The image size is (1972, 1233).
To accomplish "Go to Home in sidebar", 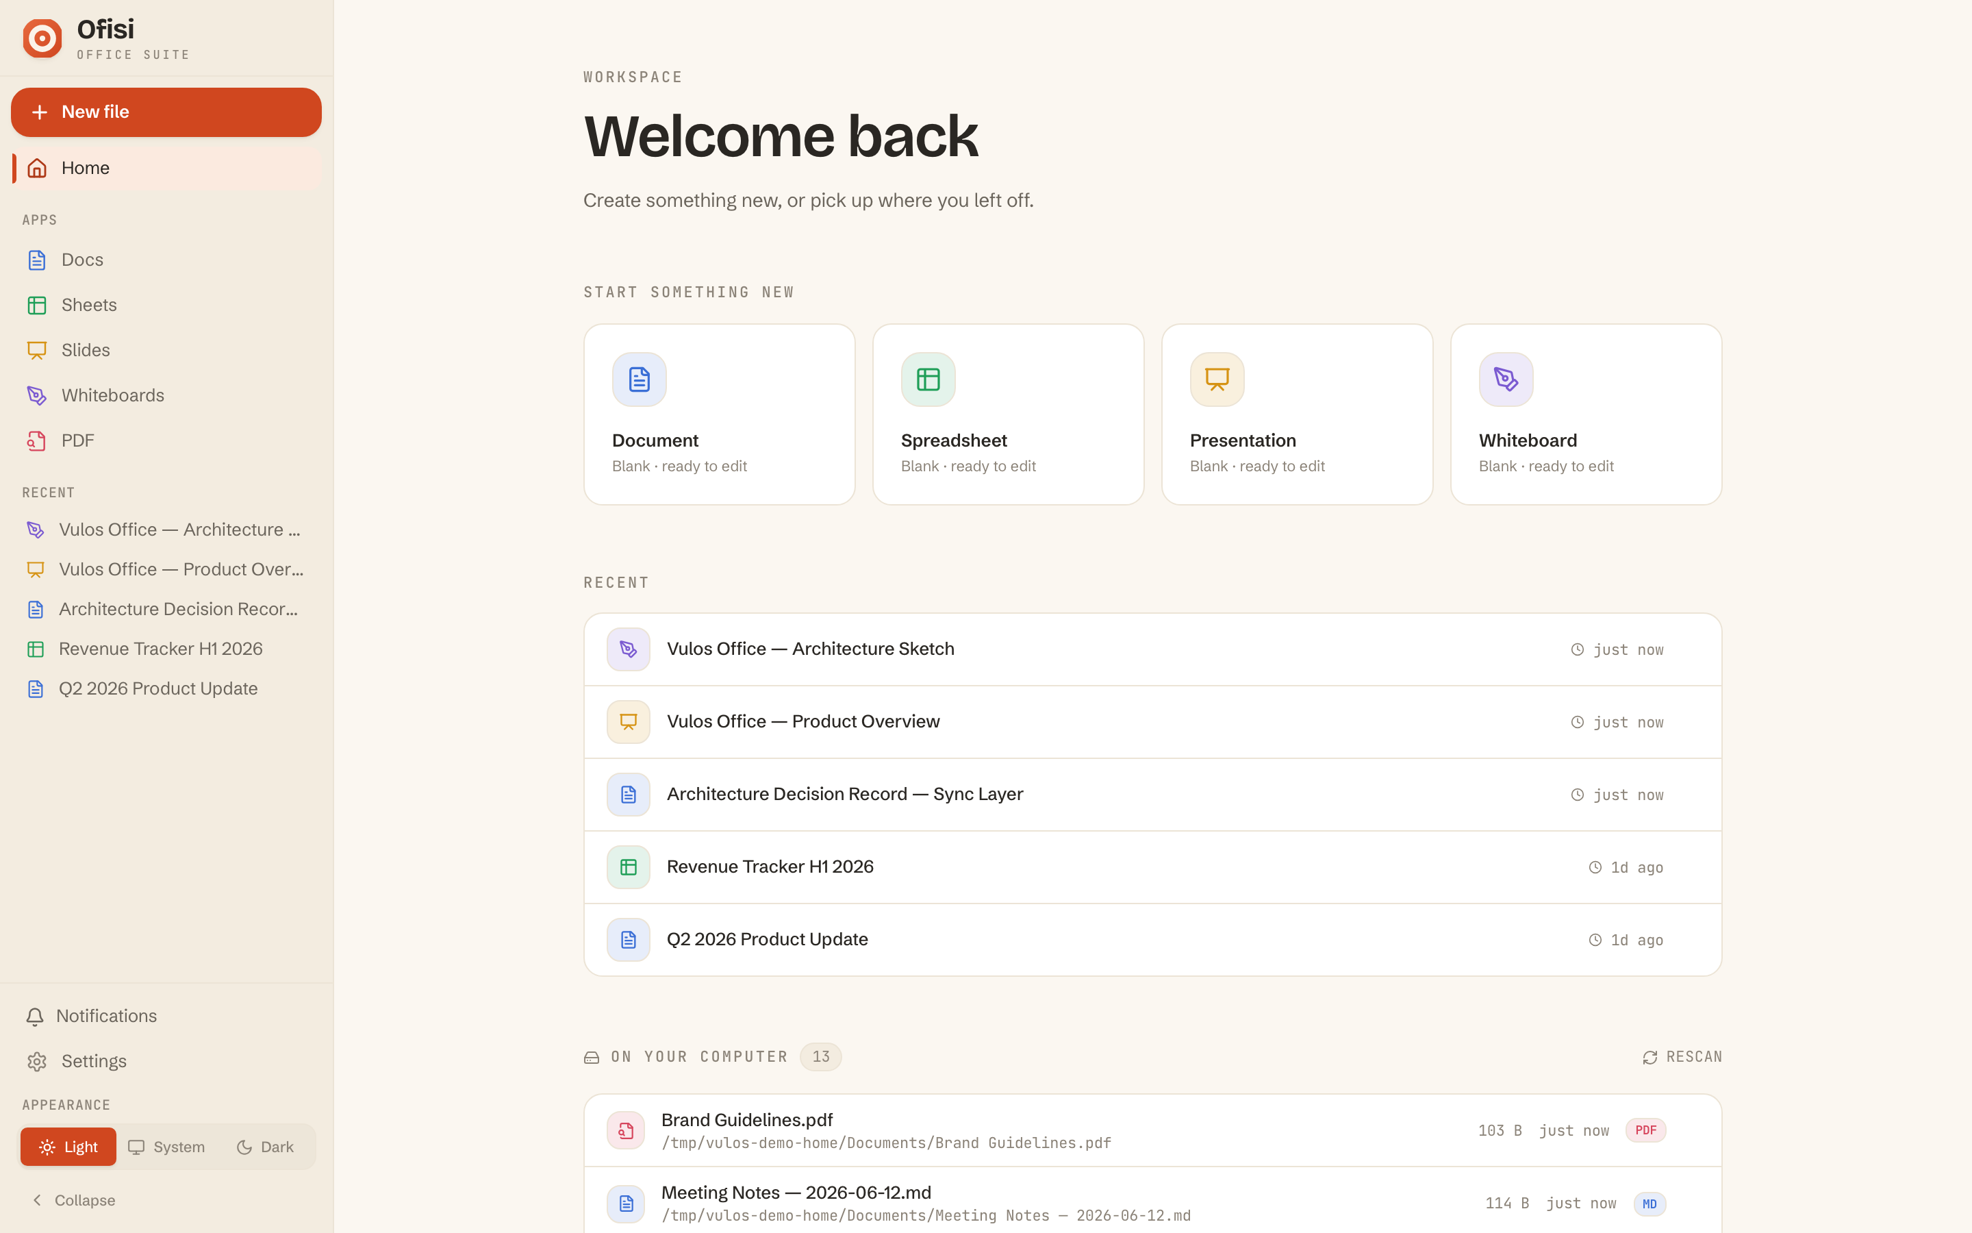I will point(166,168).
